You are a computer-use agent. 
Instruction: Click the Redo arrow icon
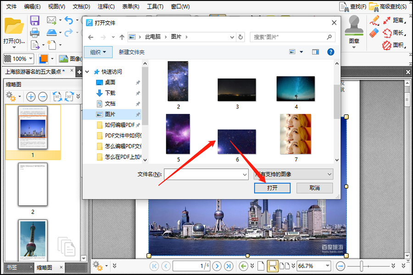69,33
